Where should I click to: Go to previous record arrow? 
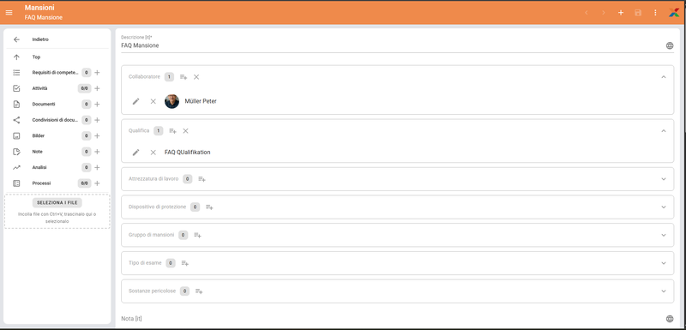[x=587, y=13]
